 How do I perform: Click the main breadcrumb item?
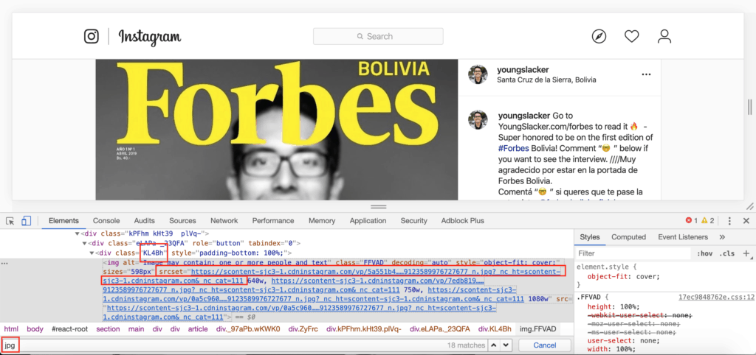point(136,329)
